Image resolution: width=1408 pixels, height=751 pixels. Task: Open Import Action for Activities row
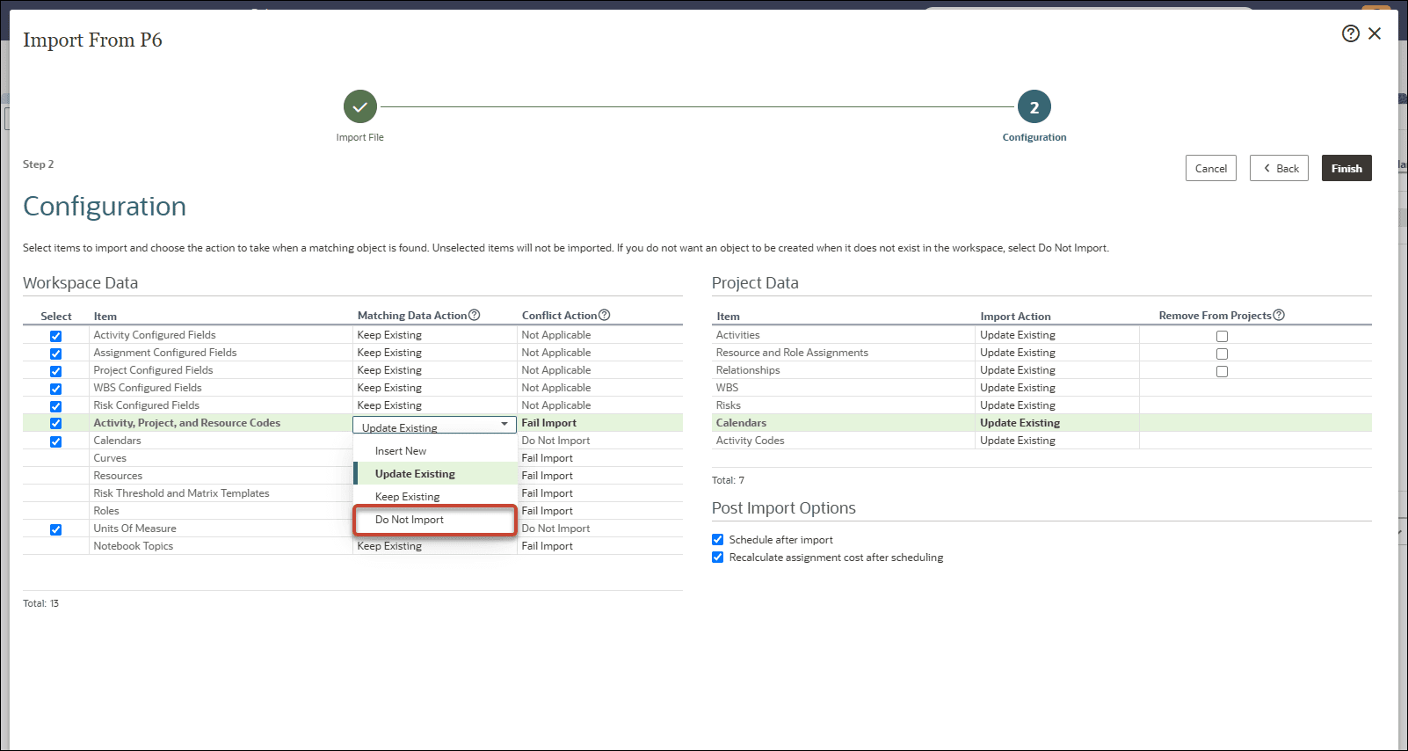[x=1057, y=335]
